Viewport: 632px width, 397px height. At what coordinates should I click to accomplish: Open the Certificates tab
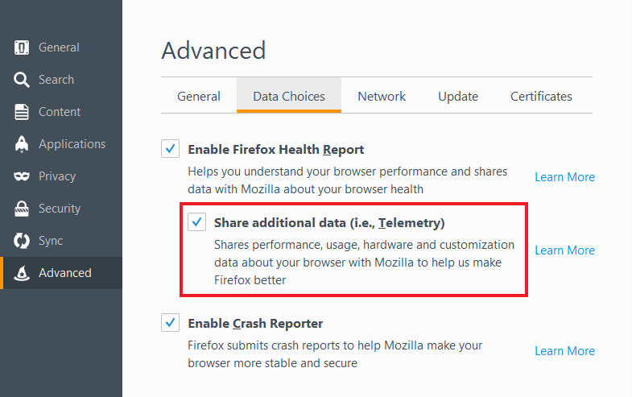click(x=541, y=96)
